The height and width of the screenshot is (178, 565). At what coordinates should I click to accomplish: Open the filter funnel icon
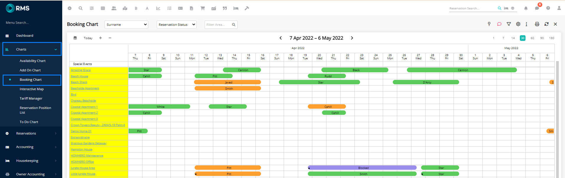509,24
